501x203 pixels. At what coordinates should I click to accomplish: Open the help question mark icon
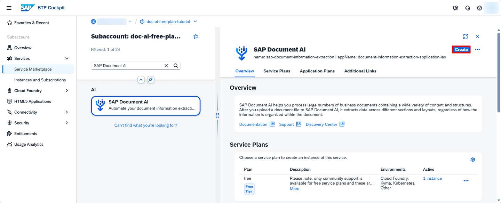pyautogui.click(x=479, y=8)
